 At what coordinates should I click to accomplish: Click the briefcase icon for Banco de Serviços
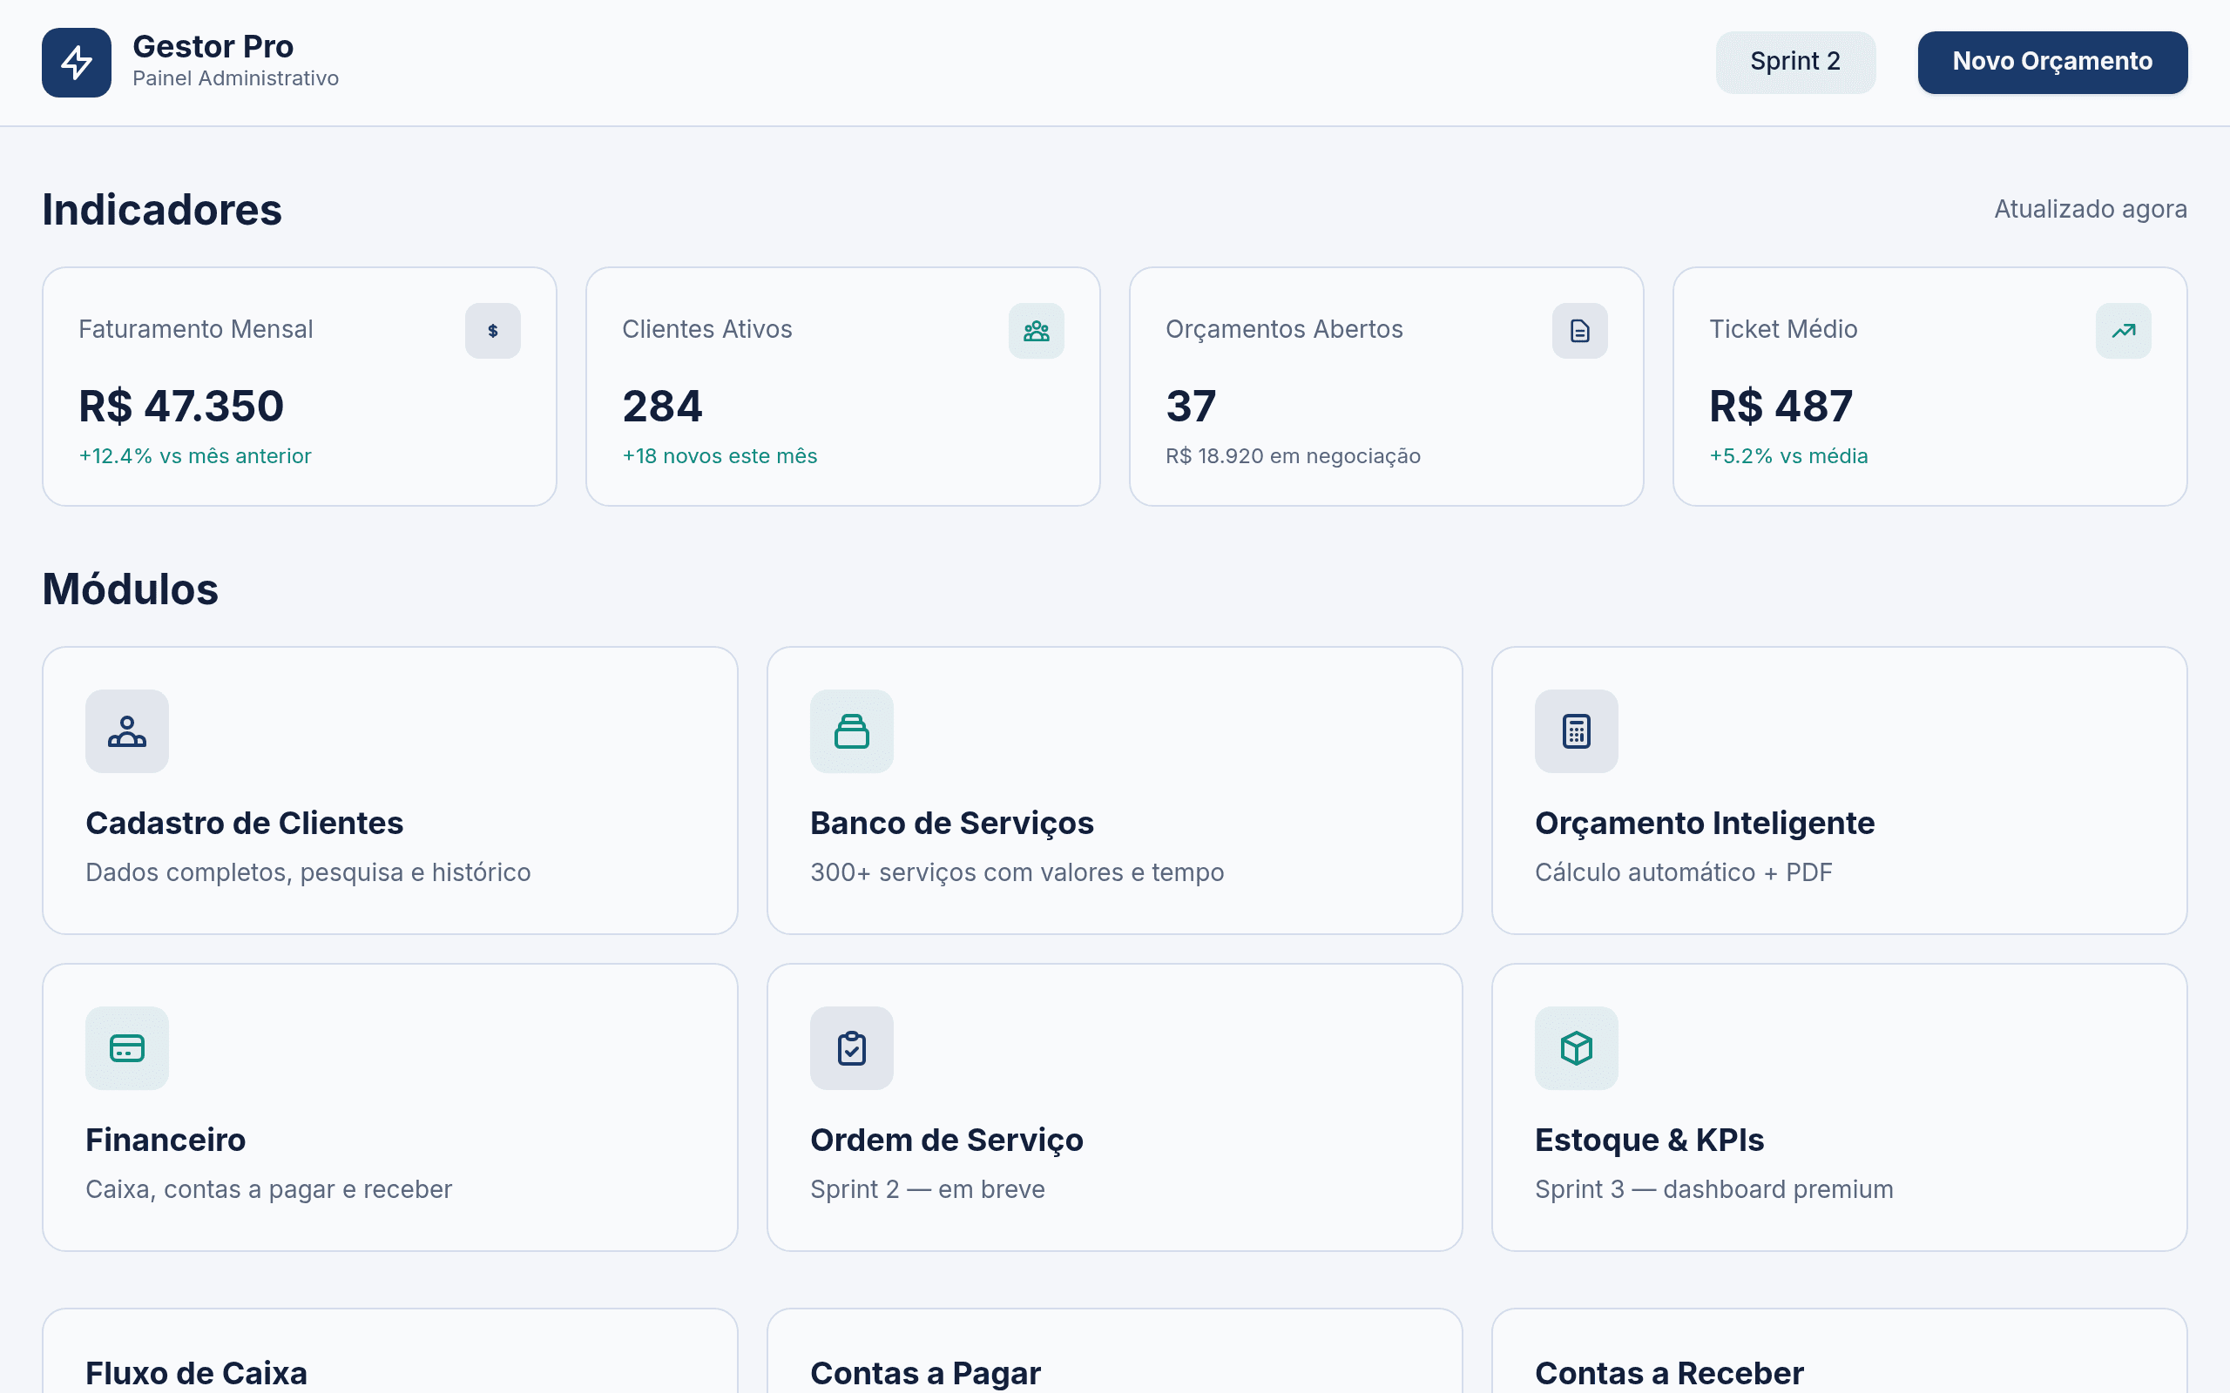(851, 731)
